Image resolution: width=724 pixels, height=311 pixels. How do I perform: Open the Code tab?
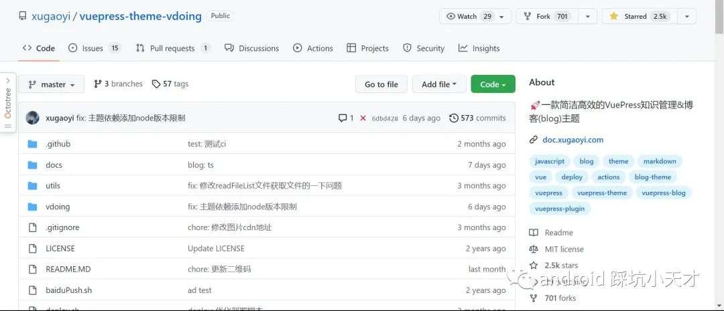tap(39, 48)
